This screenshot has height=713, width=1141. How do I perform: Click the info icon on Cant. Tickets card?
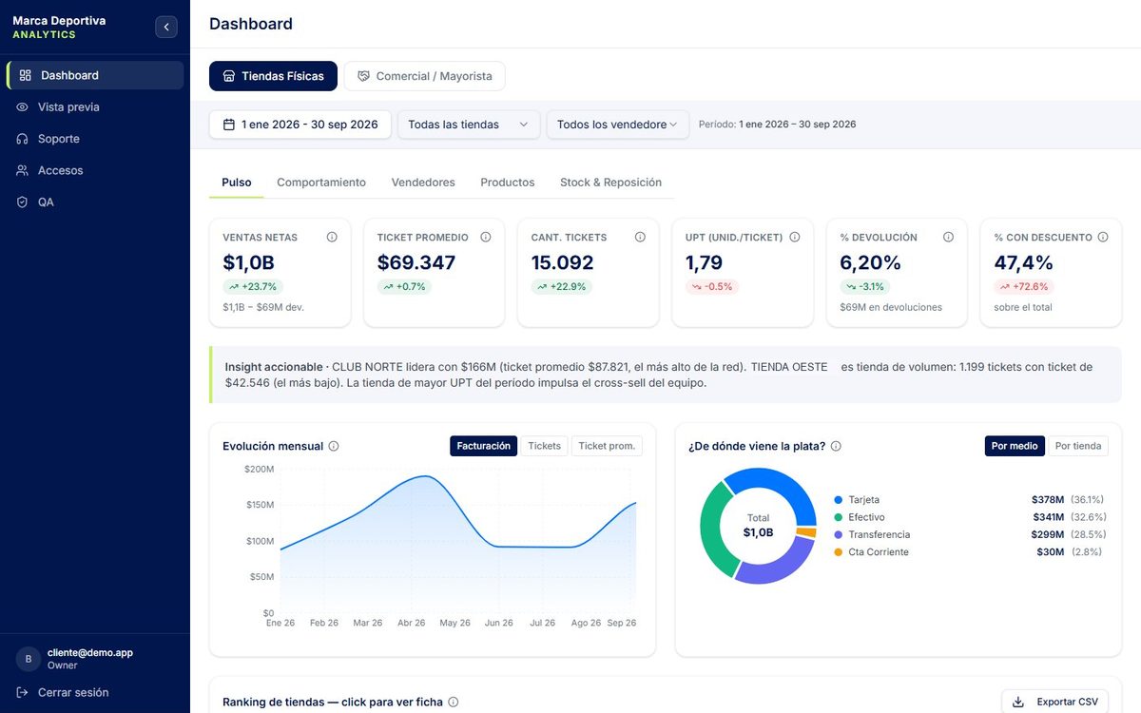tap(640, 238)
